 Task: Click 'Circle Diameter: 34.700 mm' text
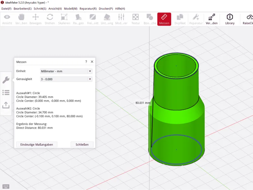pyautogui.click(x=35, y=112)
